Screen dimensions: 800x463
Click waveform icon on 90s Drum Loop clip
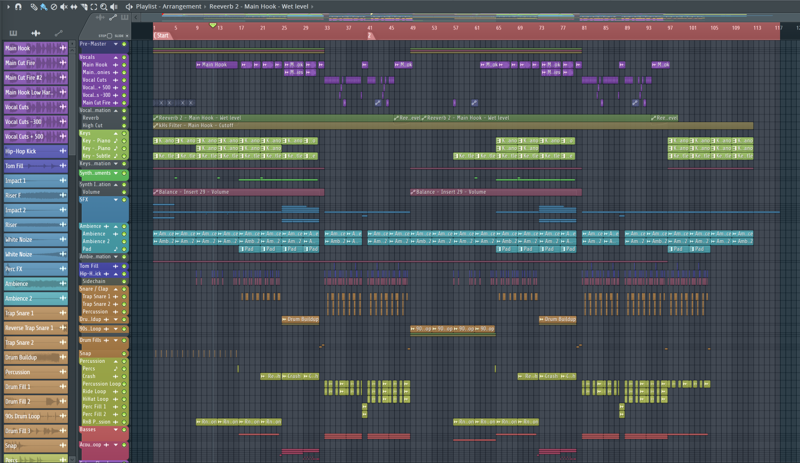pos(63,416)
